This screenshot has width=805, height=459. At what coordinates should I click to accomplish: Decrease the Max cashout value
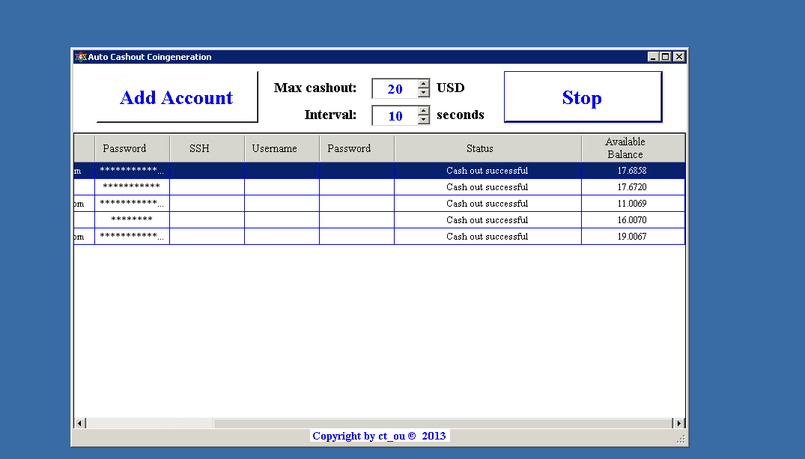[424, 93]
